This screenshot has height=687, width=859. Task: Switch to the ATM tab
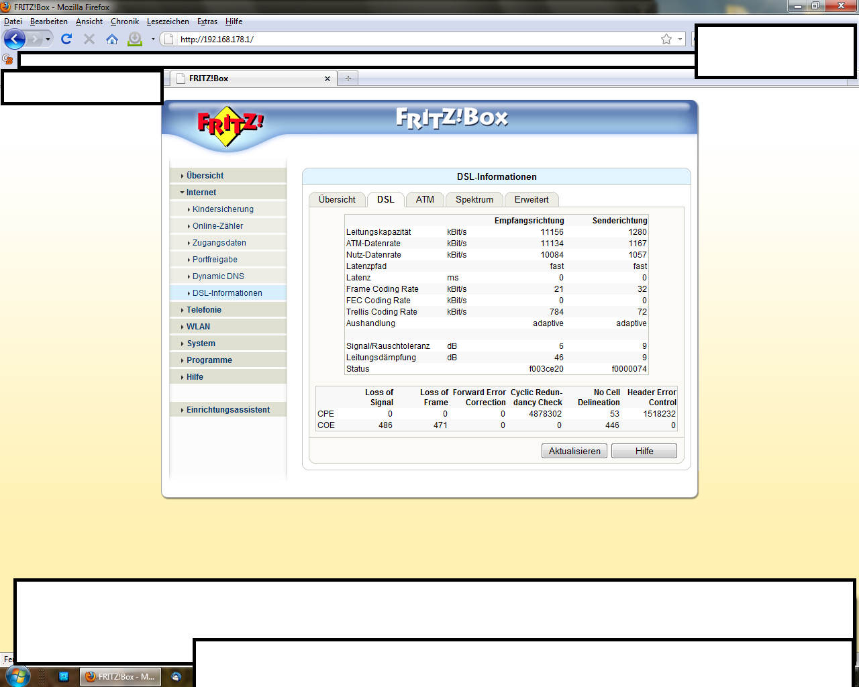point(425,200)
